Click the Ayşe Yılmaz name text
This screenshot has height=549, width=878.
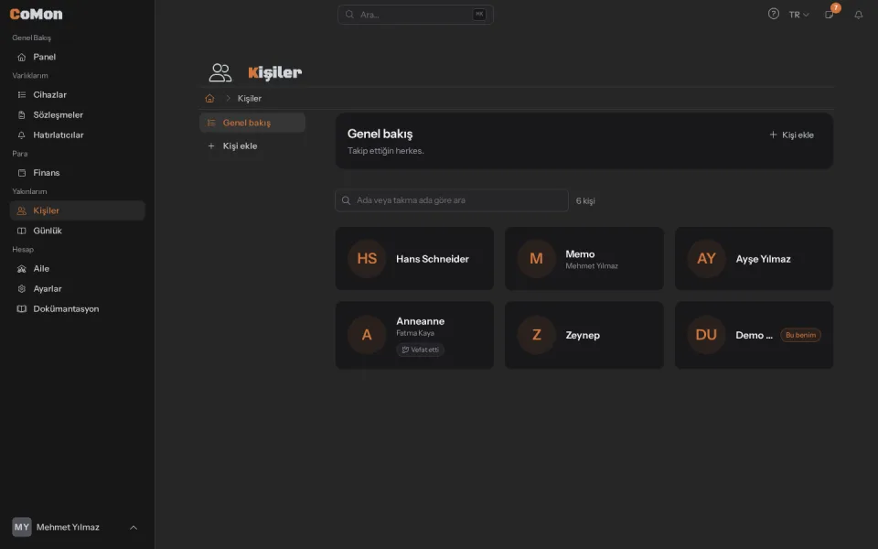pyautogui.click(x=763, y=259)
